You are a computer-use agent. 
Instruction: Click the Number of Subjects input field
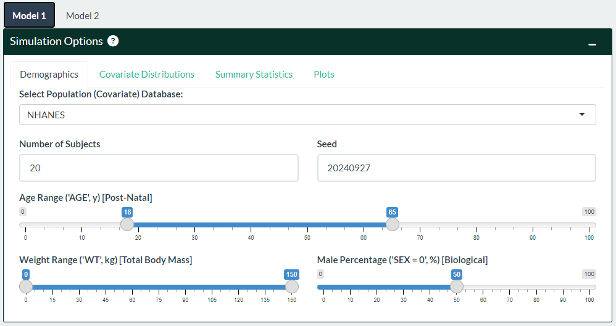click(159, 168)
